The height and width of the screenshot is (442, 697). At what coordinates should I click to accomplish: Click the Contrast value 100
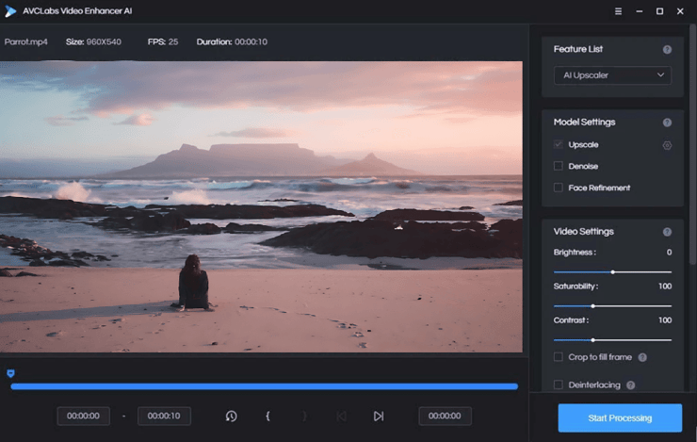coord(665,320)
